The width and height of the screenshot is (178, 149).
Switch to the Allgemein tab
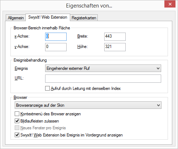(x=16, y=18)
